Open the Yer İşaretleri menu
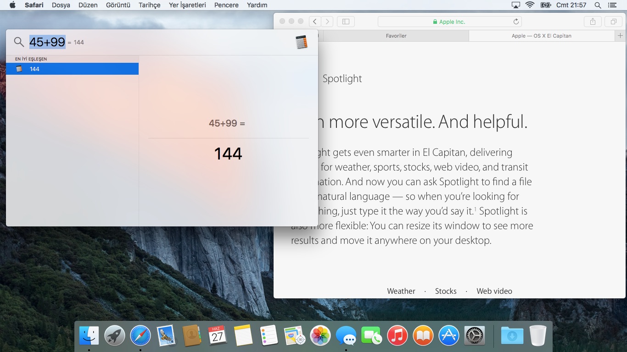Viewport: 627px width, 352px height. (x=187, y=5)
